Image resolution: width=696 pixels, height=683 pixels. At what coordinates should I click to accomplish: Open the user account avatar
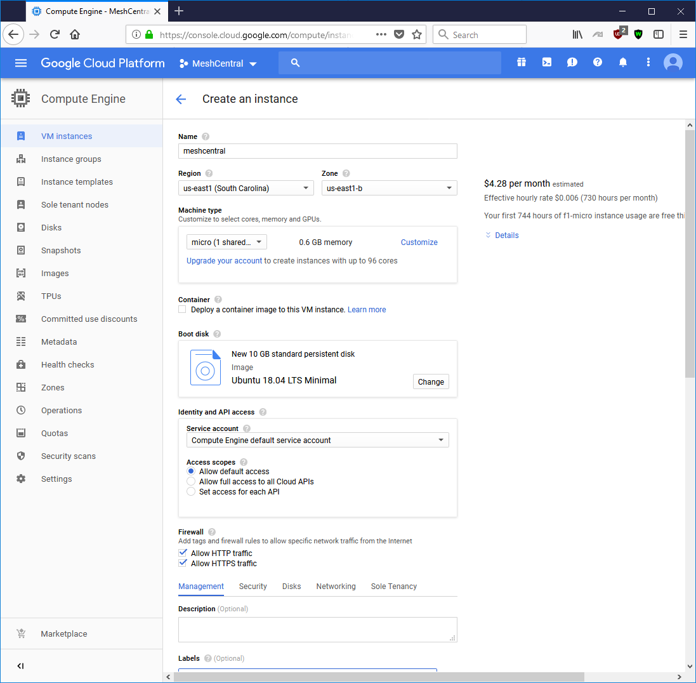pos(673,63)
